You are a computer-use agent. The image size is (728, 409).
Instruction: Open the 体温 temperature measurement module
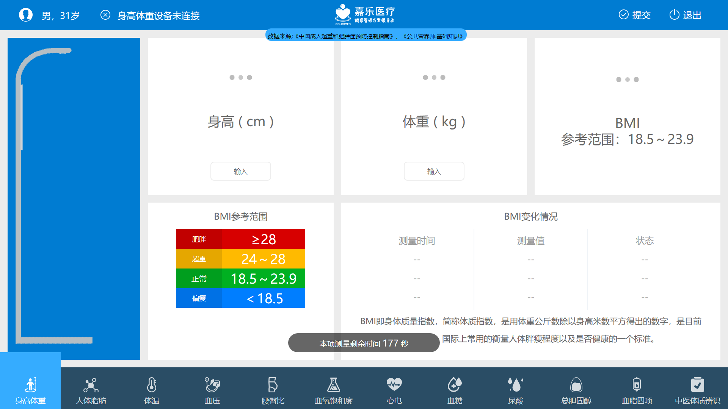point(151,388)
